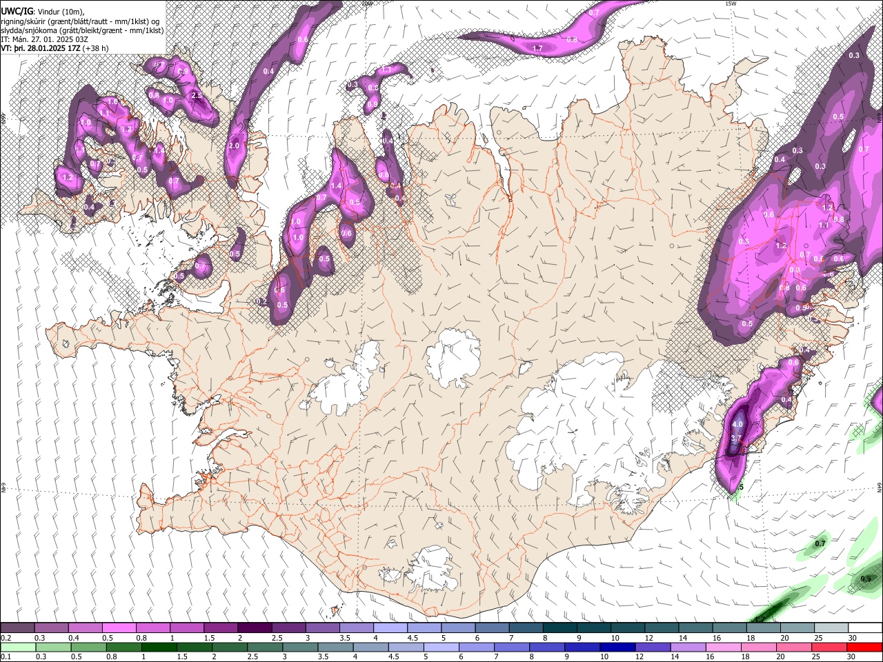
Task: Click the 4.0 snowfall value on the map
Action: [737, 425]
